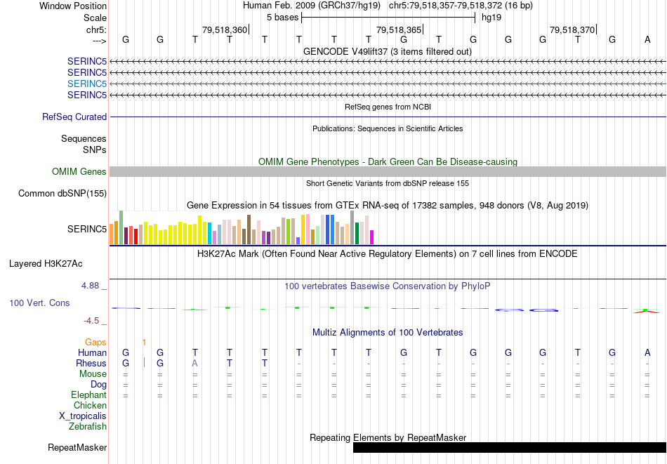This screenshot has height=464, width=667.
Task: Click the tall gray bar in GTEx chart
Action: tap(352, 227)
